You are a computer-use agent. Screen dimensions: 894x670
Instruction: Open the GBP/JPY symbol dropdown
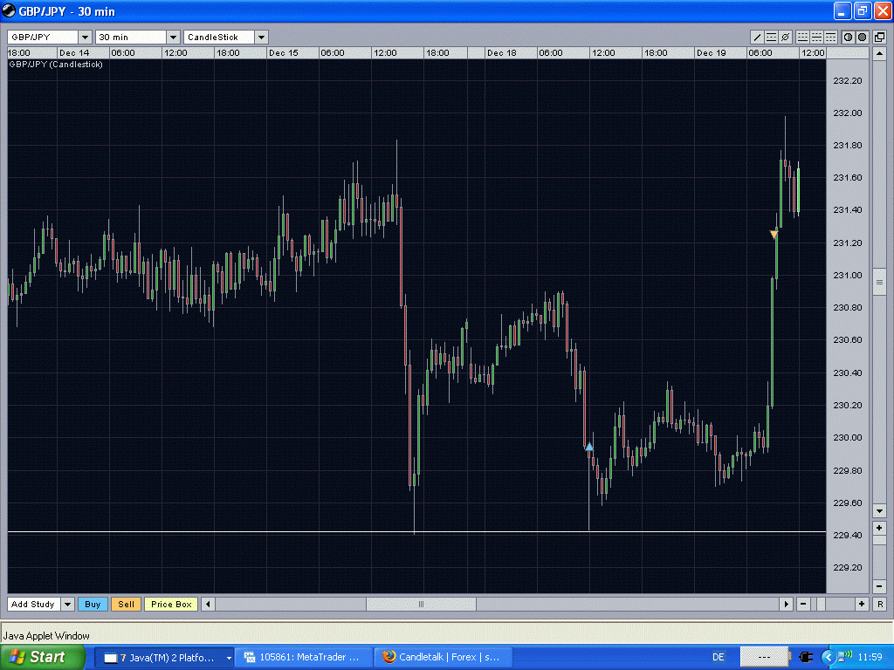pos(85,37)
